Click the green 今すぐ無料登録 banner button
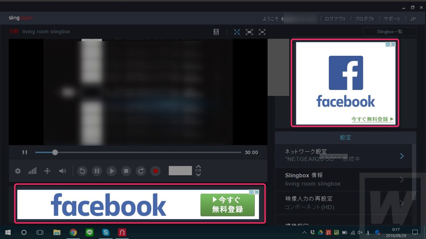426x239 pixels. click(x=228, y=205)
